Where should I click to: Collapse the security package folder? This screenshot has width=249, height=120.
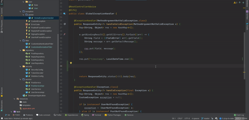(x=20, y=66)
